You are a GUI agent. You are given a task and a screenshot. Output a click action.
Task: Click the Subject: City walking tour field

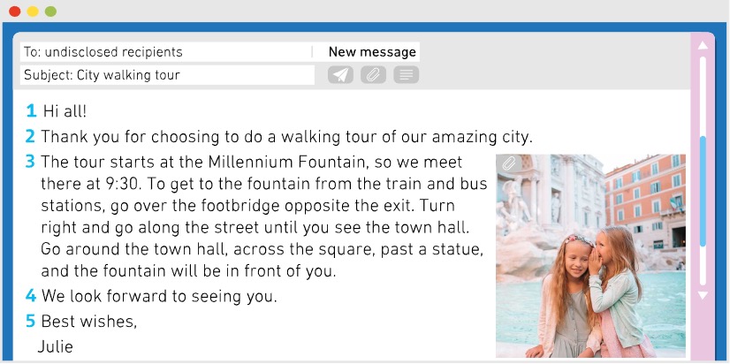166,75
